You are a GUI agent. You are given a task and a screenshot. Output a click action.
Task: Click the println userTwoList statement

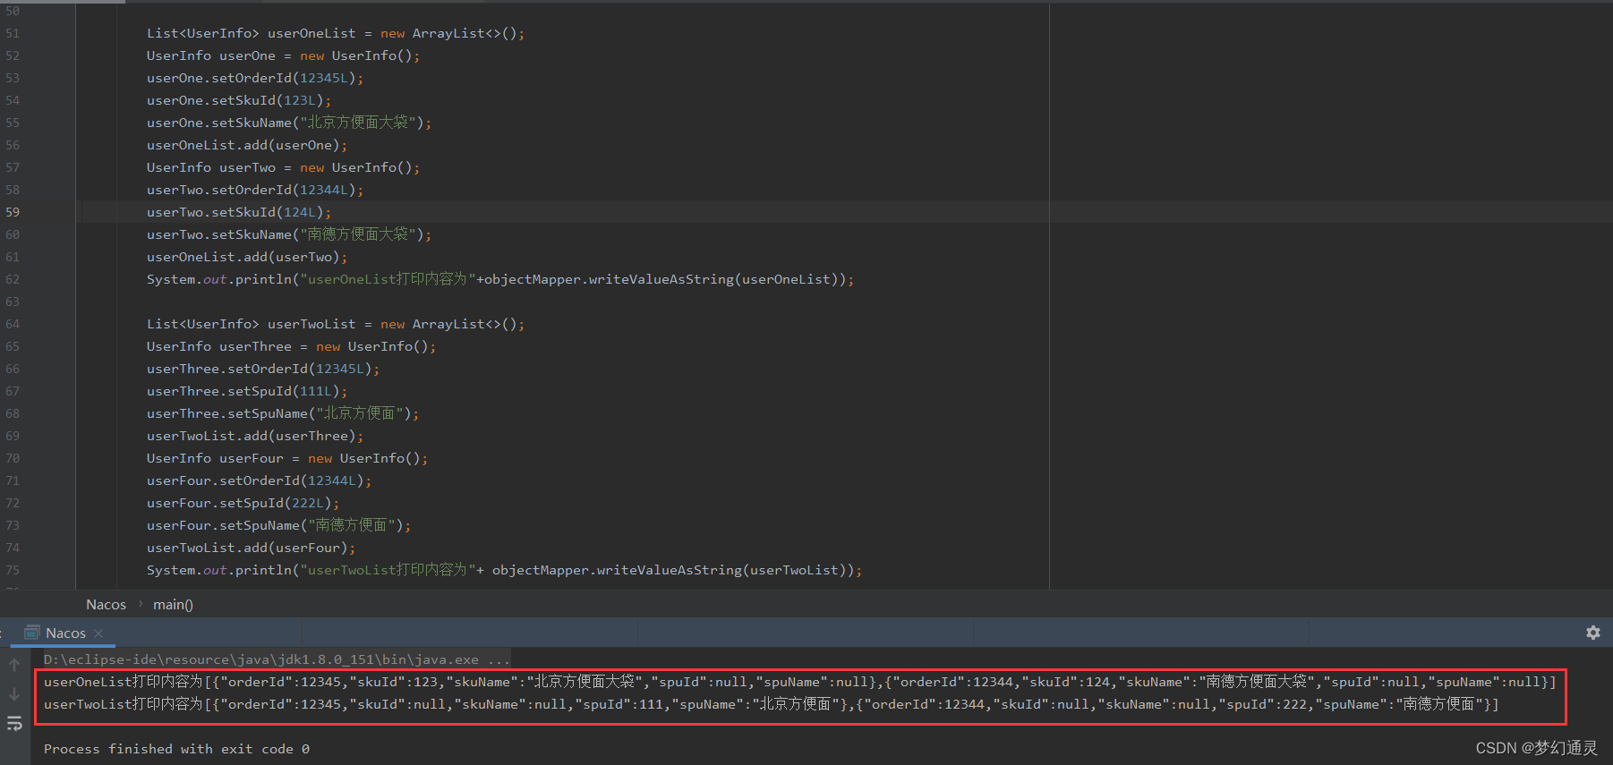[504, 570]
